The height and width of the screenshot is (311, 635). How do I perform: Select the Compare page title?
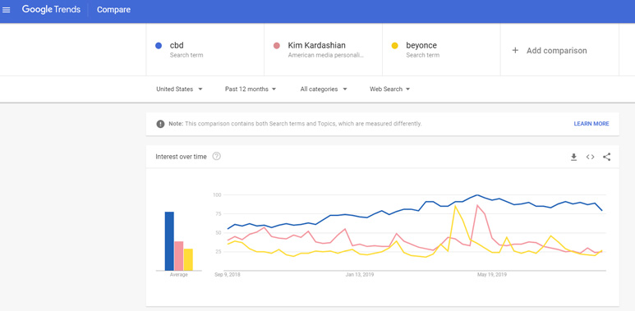(113, 10)
